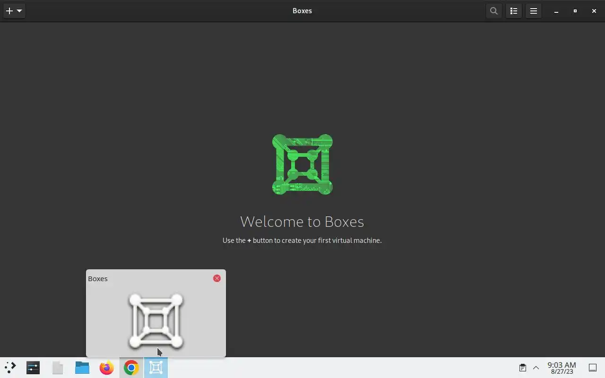The width and height of the screenshot is (605, 378).
Task: Select the Boxes window preview thumbnail
Action: coord(156,321)
